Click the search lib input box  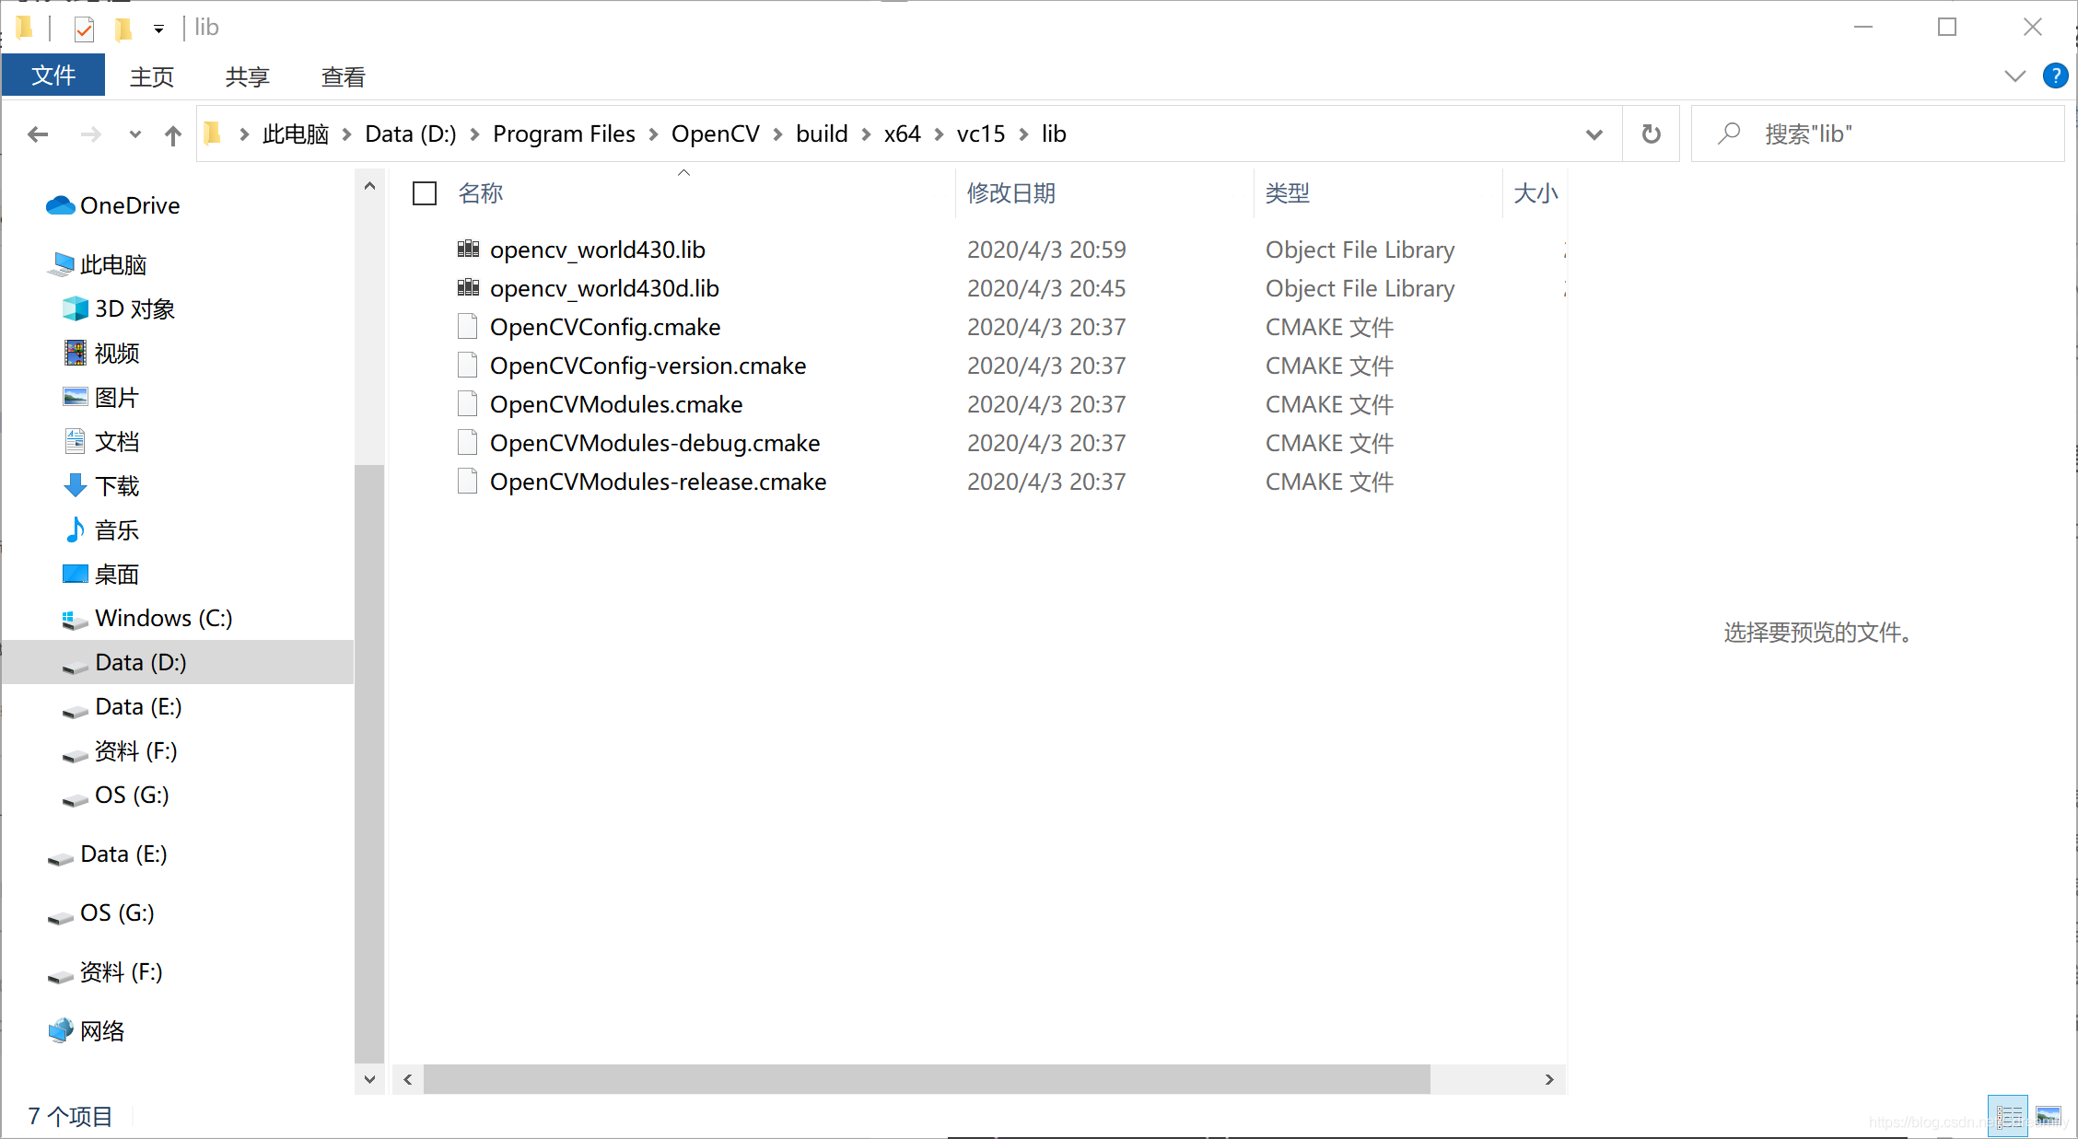click(1879, 134)
